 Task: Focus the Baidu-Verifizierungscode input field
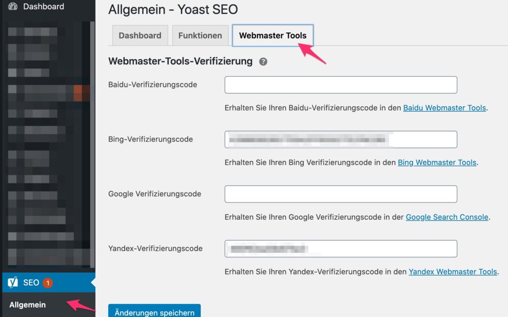click(x=341, y=85)
